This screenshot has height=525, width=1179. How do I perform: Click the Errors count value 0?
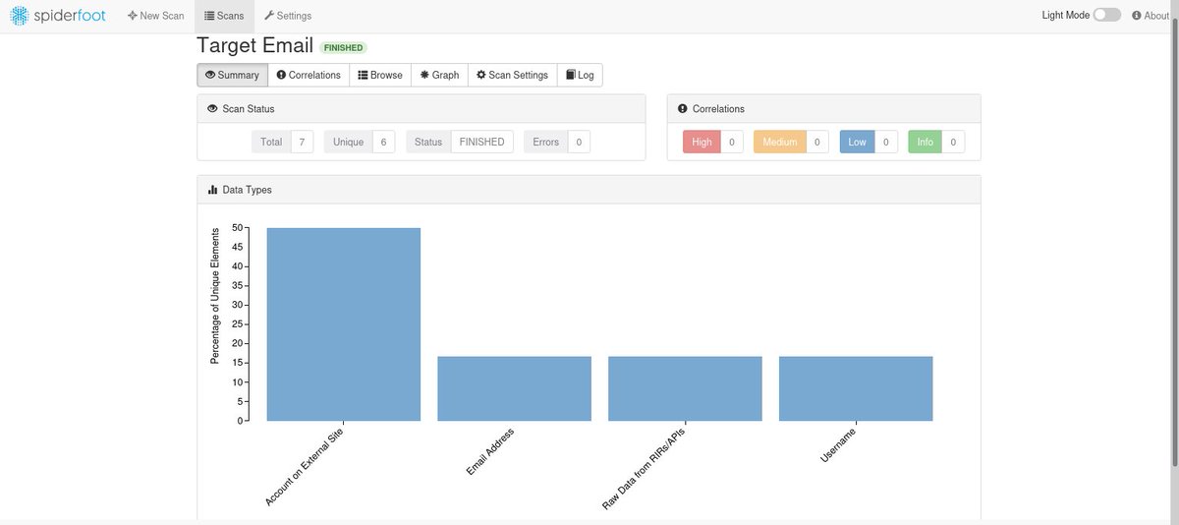[579, 142]
